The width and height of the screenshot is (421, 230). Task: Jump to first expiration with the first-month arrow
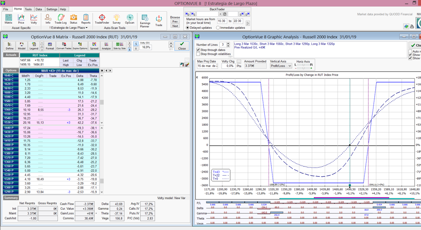101,70
